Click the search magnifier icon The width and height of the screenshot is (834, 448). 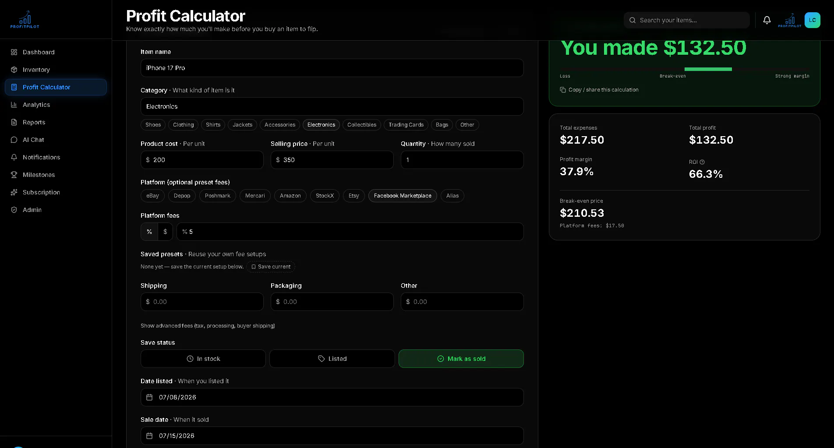(x=633, y=20)
